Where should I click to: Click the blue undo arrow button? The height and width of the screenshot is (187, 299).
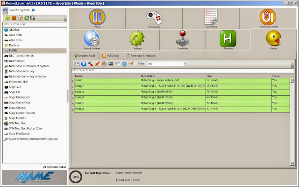click(5, 11)
